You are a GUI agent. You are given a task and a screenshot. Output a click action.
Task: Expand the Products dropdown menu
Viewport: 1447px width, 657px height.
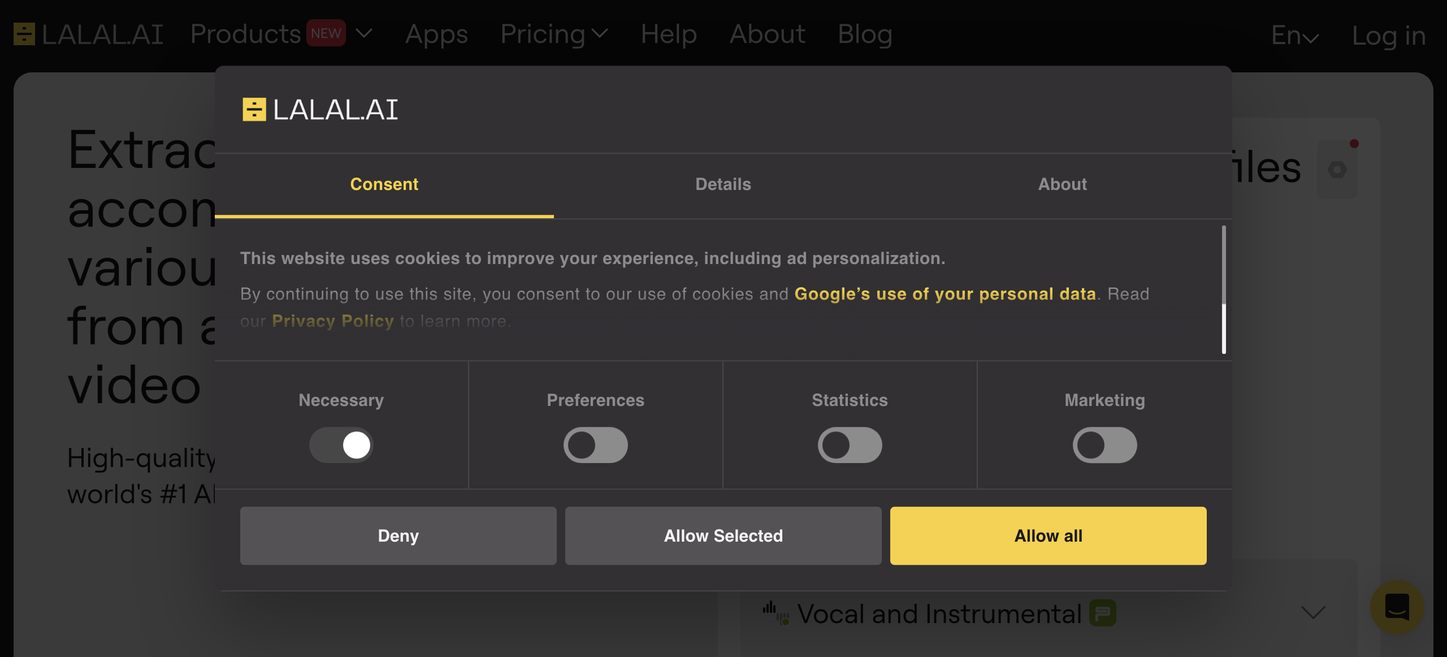(x=364, y=34)
